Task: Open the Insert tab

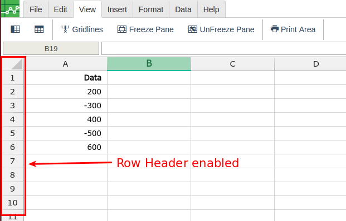Action: (x=117, y=9)
